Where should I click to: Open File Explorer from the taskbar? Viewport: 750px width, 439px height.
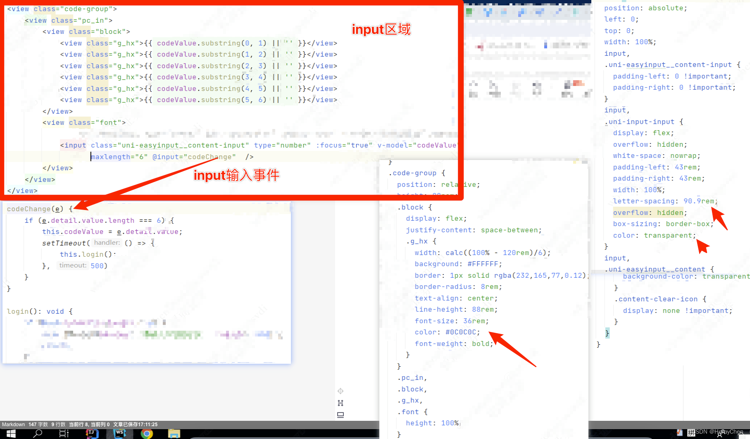point(174,434)
